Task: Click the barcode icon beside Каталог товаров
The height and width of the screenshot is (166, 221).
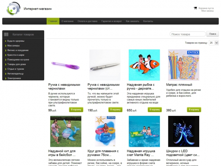Action: tap(6, 34)
